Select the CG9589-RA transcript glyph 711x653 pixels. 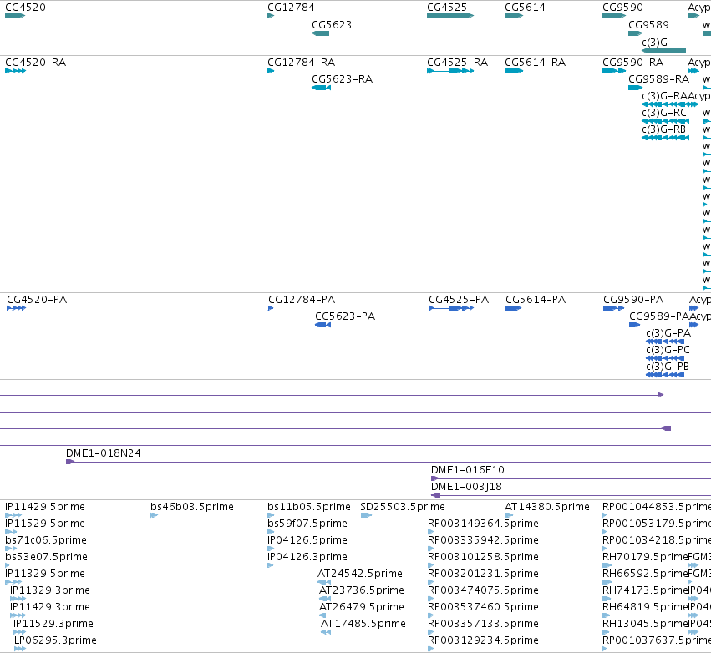635,88
